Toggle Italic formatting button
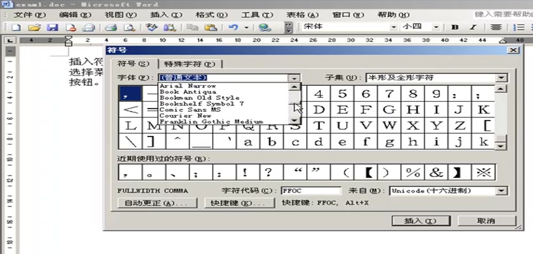This screenshot has height=254, width=533. point(473,27)
